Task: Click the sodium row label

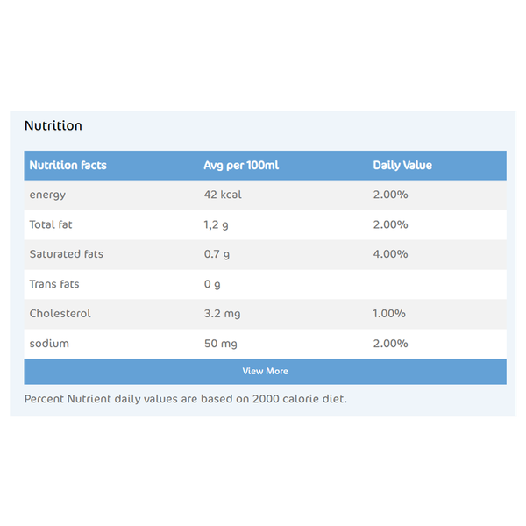Action: 49,344
